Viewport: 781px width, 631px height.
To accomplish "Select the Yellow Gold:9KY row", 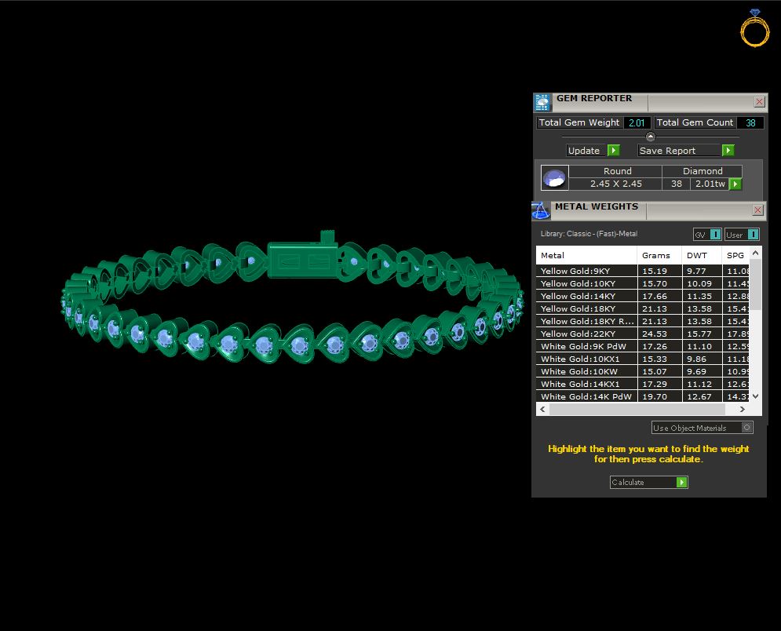I will (643, 271).
